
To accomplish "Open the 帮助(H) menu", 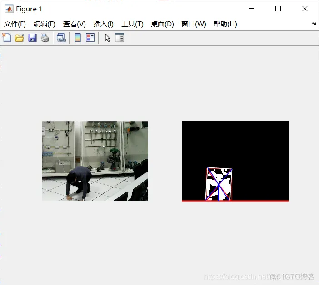I will coord(225,24).
